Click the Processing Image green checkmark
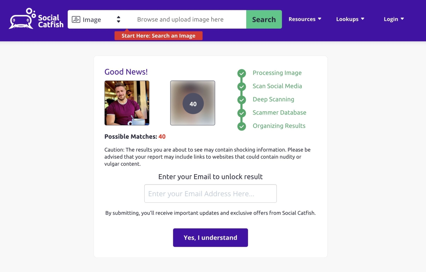Viewport: 426px width, 272px height. (x=242, y=73)
